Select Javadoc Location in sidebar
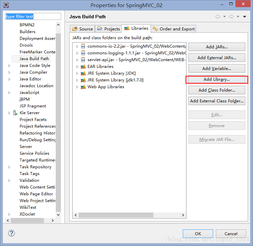 point(36,86)
